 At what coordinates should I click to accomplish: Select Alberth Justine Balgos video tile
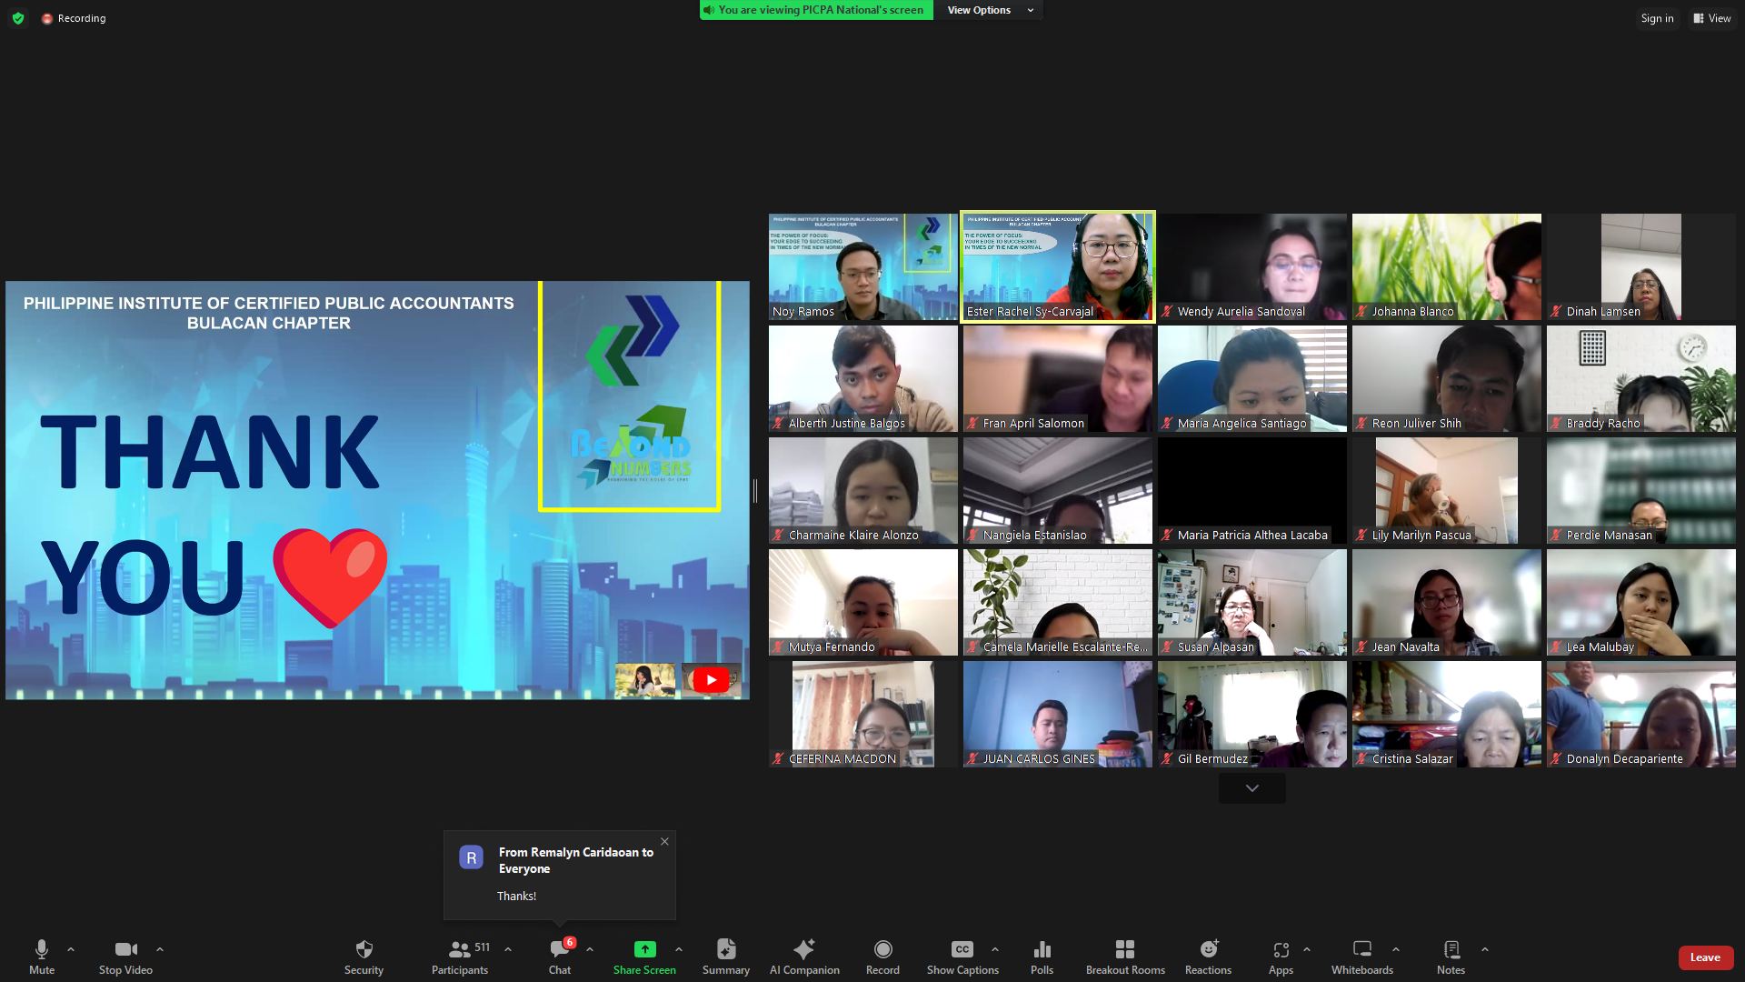pos(863,379)
